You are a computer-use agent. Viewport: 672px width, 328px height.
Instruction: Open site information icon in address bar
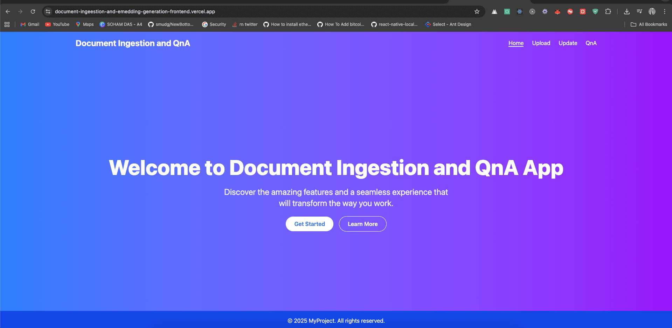pyautogui.click(x=48, y=12)
